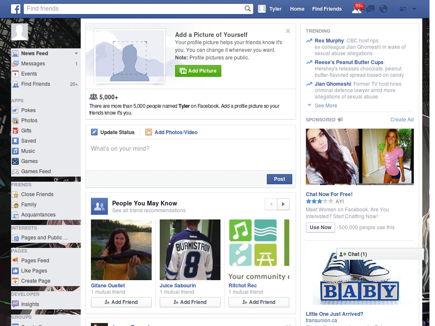This screenshot has width=435, height=326.
Task: Click the Pages and Public feed icon
Action: coord(15,238)
